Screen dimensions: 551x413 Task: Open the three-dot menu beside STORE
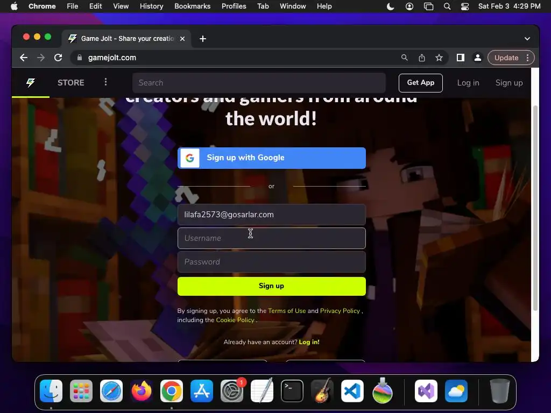pos(105,82)
